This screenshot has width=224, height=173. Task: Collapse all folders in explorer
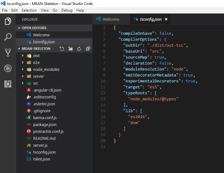pyautogui.click(x=88, y=49)
